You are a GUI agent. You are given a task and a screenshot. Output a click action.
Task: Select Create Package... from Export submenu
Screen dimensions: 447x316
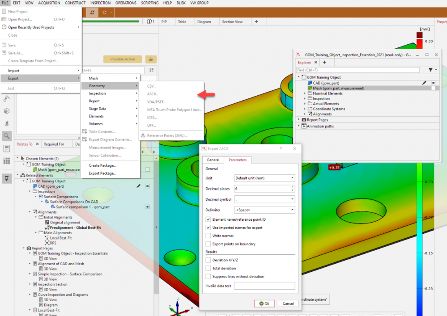tap(102, 165)
